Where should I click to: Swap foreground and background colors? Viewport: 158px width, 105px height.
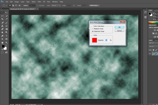(6, 45)
